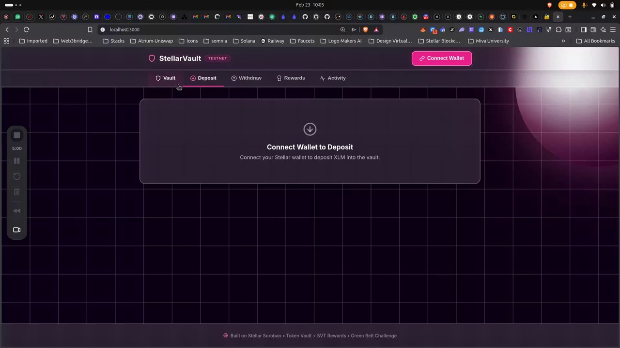Open the Icons bookmarks folder
620x348 pixels.
188,41
